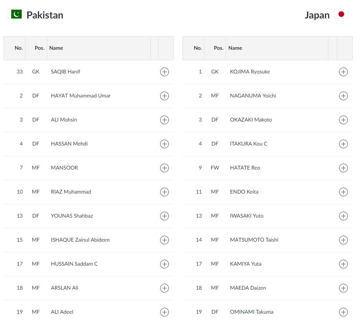Click the Japan flag icon
This screenshot has height=321, width=360.
coord(341,14)
